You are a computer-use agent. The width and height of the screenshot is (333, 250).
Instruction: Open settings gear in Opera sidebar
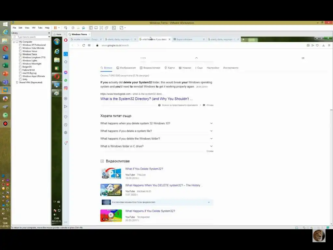(66, 133)
